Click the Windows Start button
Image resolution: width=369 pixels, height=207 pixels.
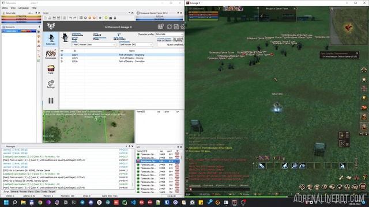point(6,202)
